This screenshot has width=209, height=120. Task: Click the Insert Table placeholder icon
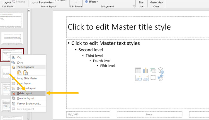(x=138, y=71)
